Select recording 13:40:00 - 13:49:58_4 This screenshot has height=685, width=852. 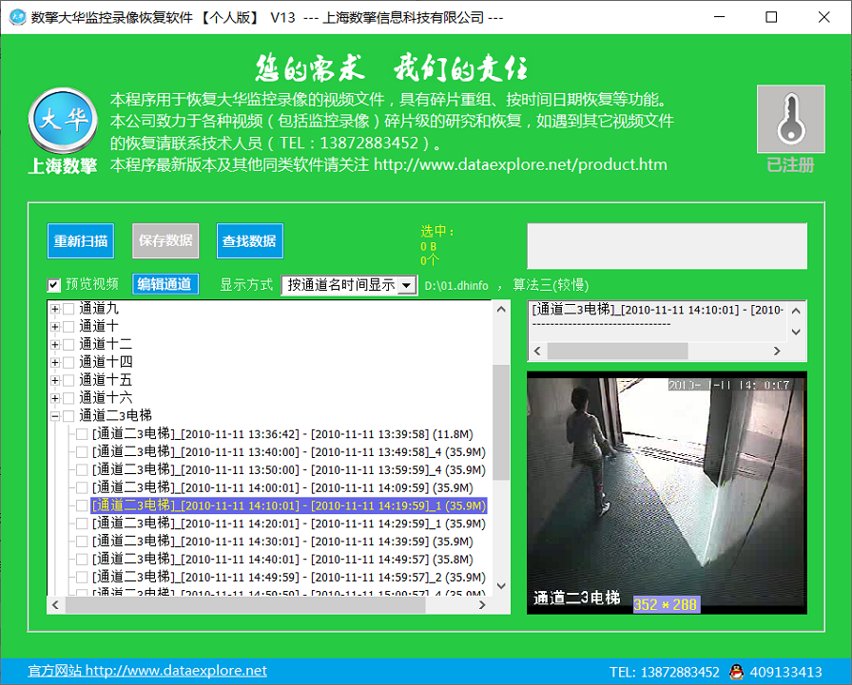click(x=288, y=452)
